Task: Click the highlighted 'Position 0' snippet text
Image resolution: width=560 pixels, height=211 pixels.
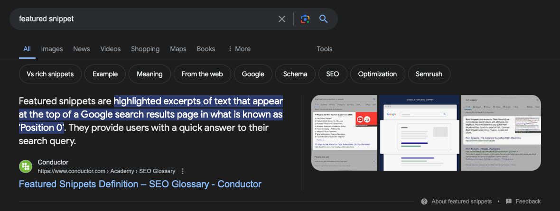Action: pos(41,128)
